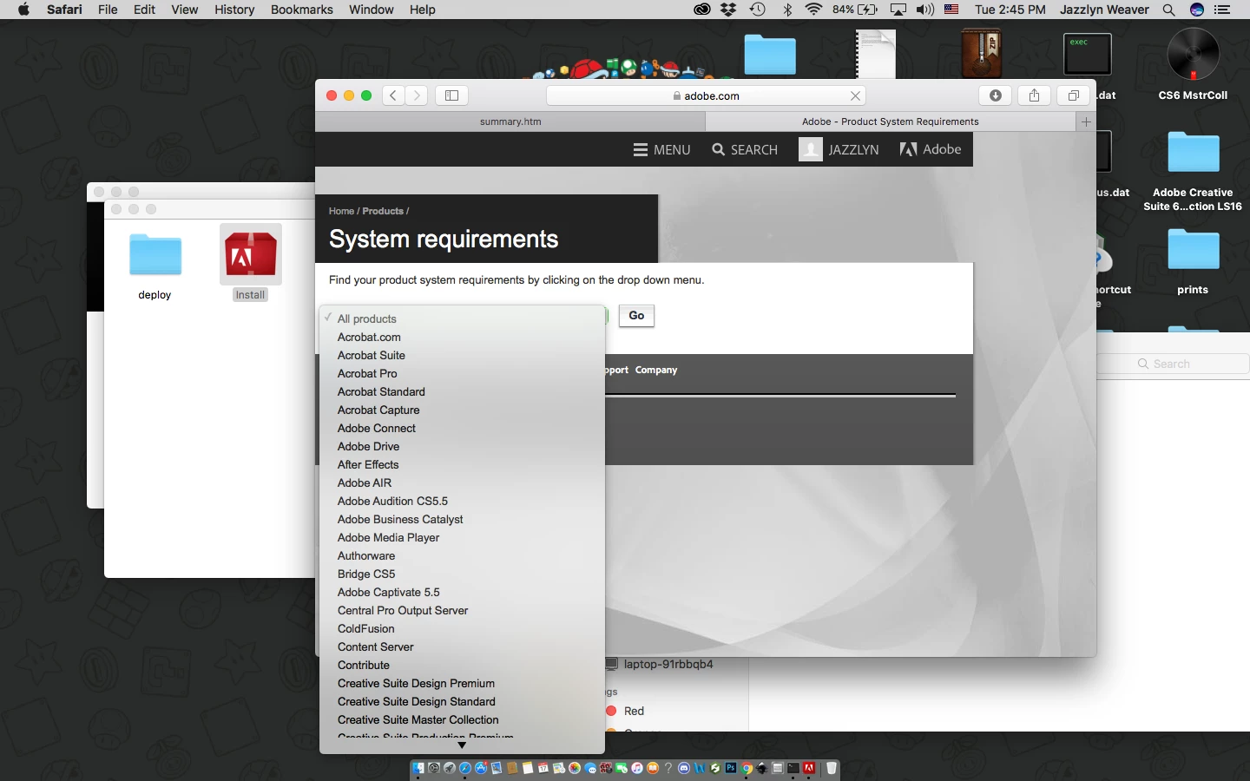Open the Safari File menu
This screenshot has width=1250, height=781.
(108, 10)
